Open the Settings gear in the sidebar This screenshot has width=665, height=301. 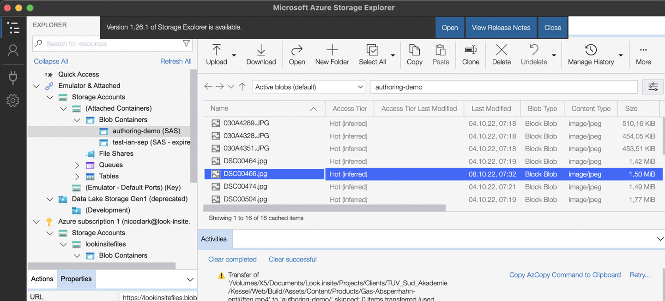point(13,100)
